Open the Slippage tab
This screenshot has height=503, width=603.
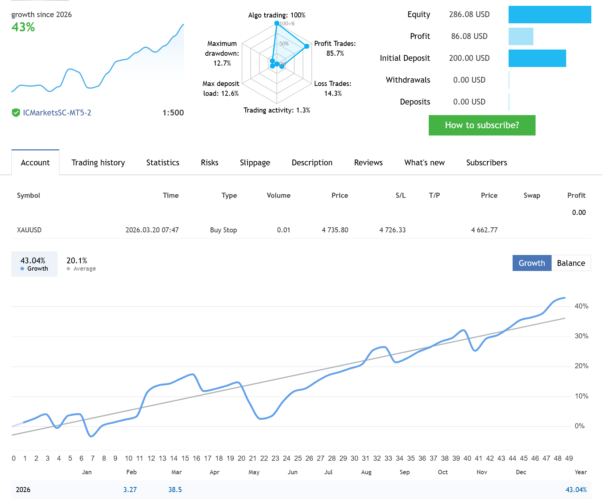255,163
